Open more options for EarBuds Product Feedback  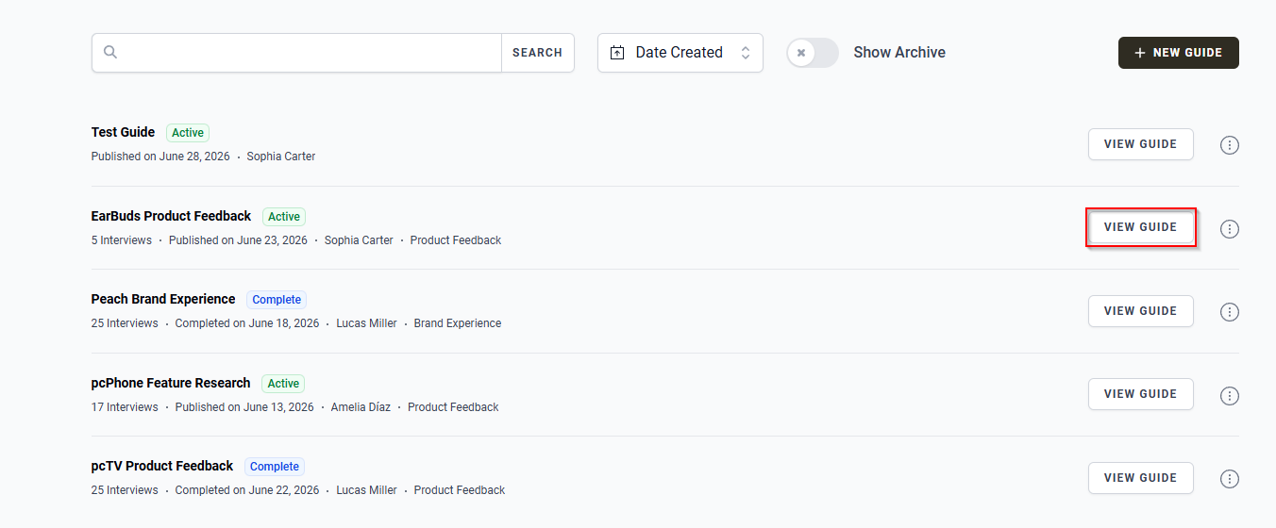[1229, 228]
